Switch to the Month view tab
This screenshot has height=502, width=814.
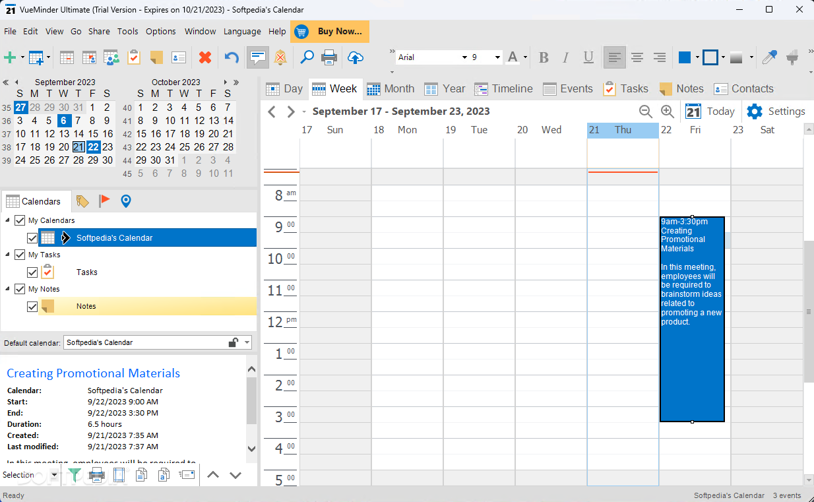click(391, 88)
